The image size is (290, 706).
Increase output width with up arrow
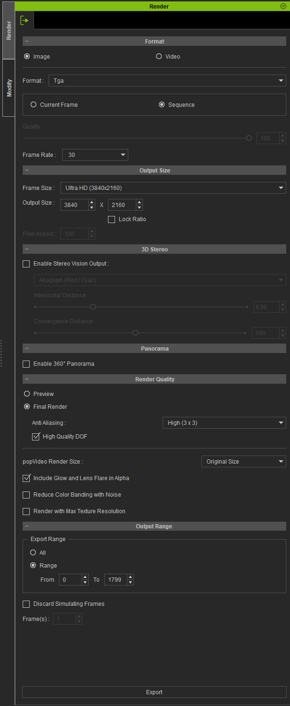91,202
